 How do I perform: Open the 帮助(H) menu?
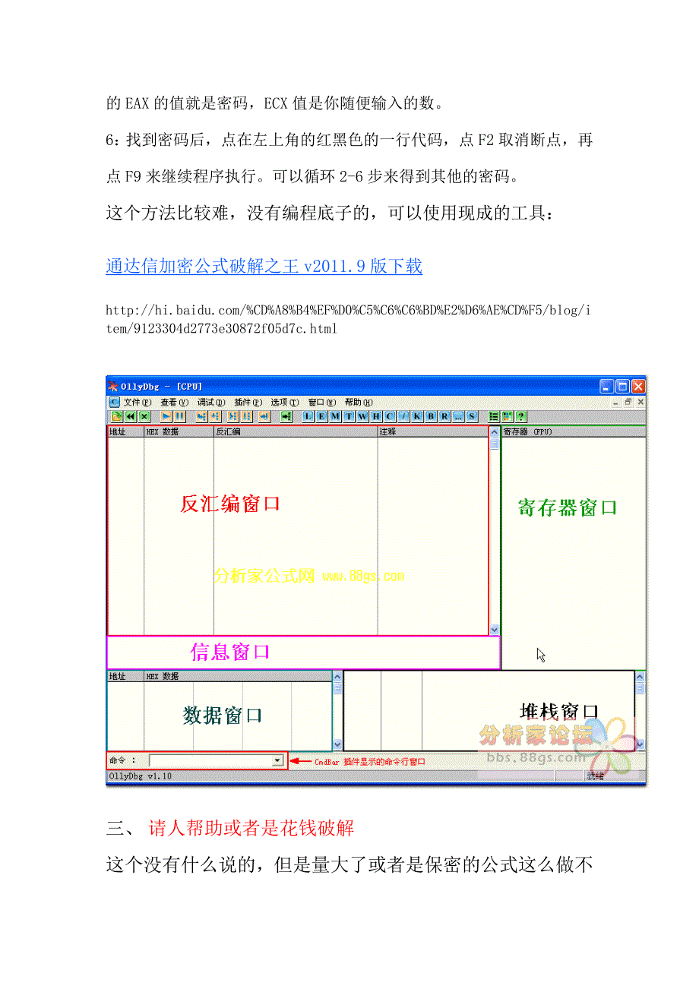pyautogui.click(x=359, y=402)
